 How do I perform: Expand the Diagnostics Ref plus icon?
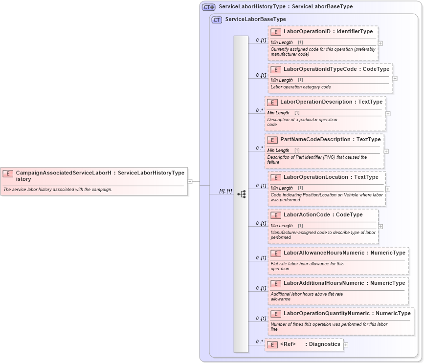click(x=345, y=344)
